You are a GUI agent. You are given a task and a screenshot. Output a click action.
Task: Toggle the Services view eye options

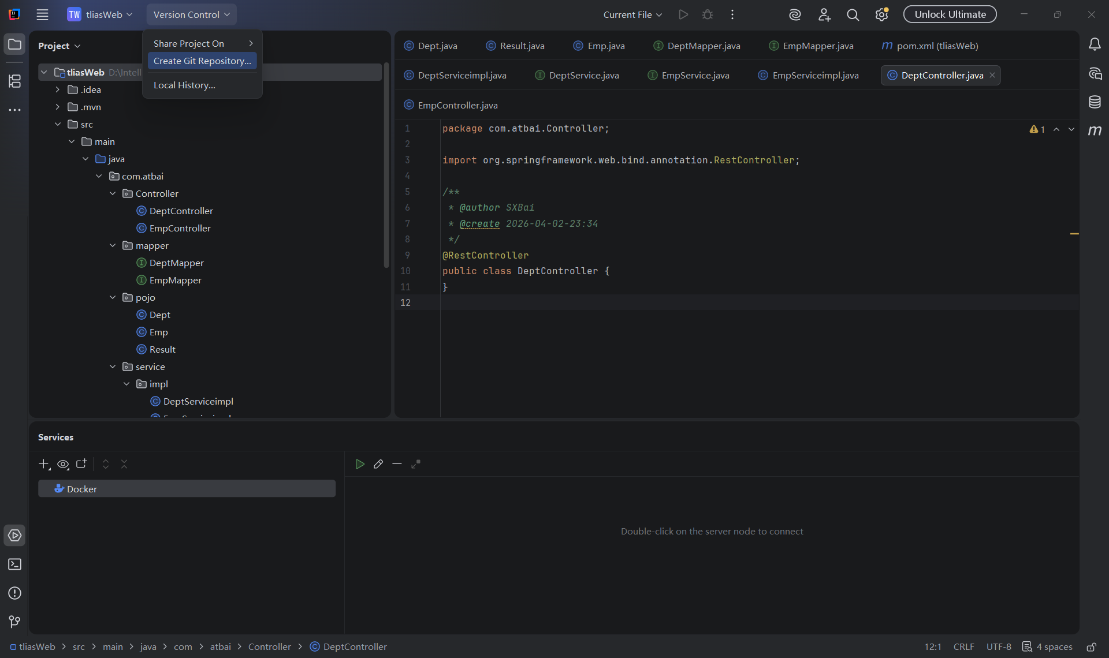63,464
